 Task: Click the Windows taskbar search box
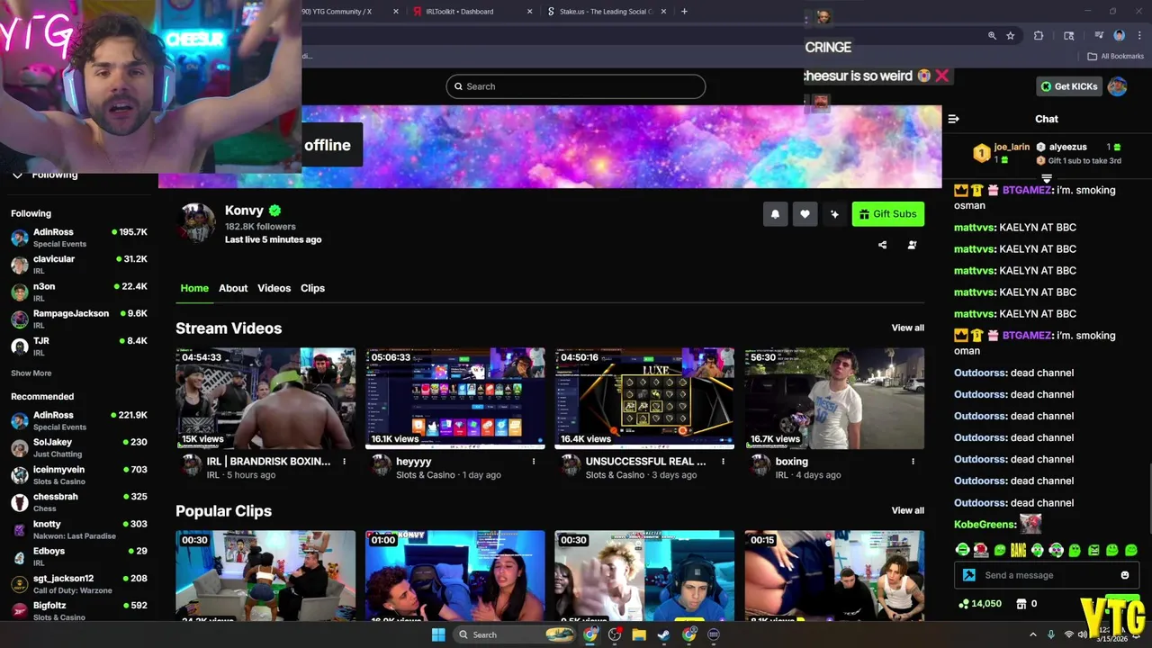point(513,634)
